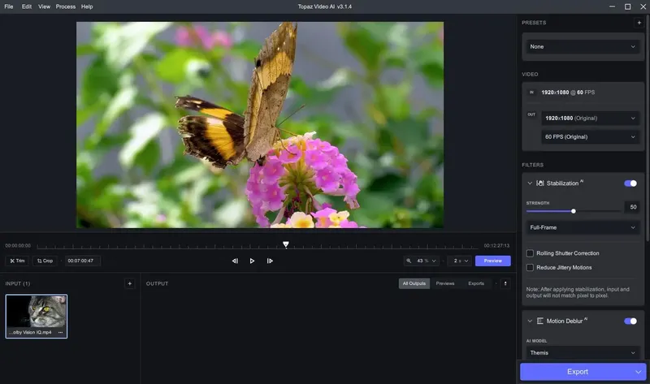Add a new preset with plus icon
The height and width of the screenshot is (384, 650).
[639, 23]
